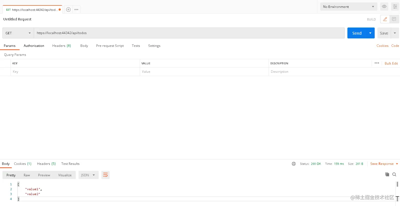Open the Tests tab
400x206 pixels.
click(136, 46)
